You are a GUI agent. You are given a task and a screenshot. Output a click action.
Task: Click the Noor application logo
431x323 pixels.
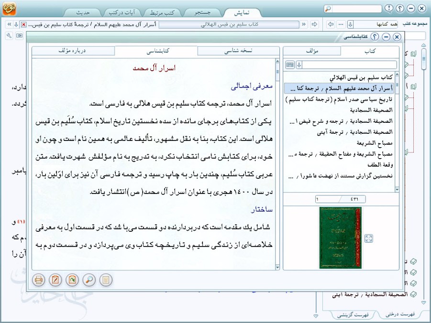click(10, 8)
